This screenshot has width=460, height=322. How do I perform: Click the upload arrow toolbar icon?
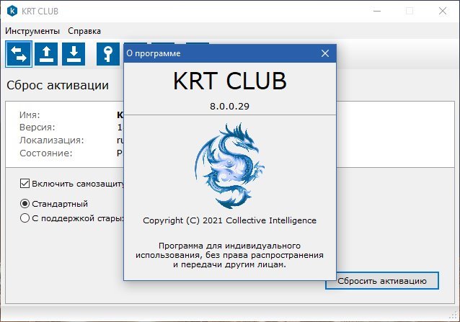(46, 54)
